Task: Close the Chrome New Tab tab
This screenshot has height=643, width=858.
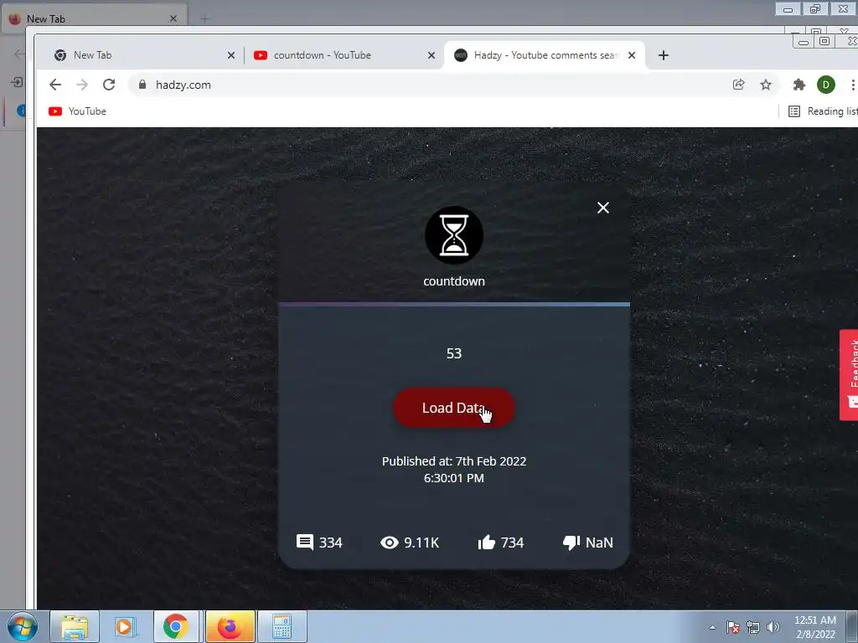Action: 231,55
